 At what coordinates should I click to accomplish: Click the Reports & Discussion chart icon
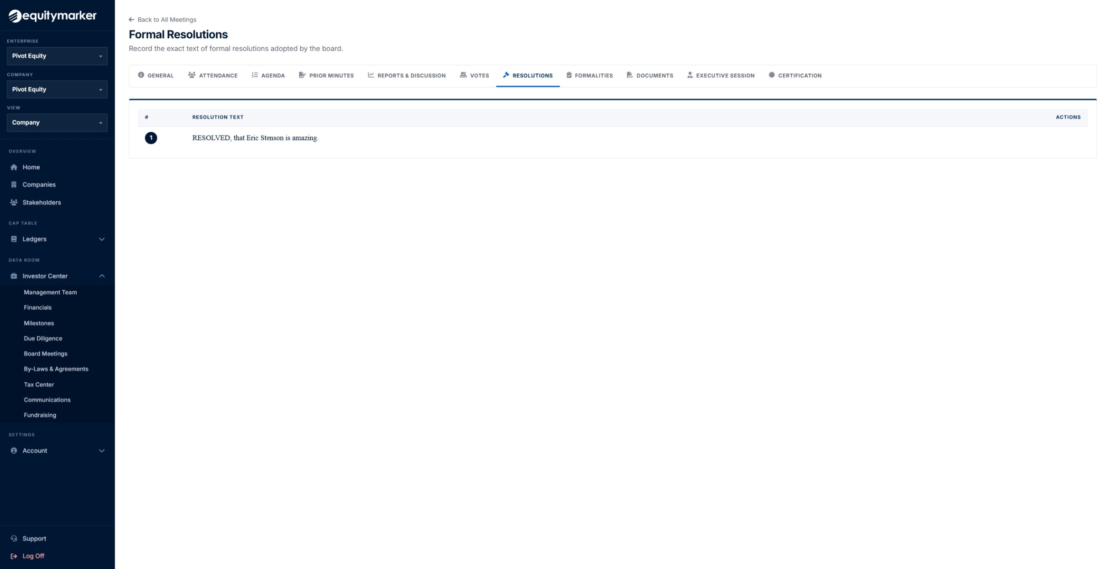pyautogui.click(x=371, y=75)
